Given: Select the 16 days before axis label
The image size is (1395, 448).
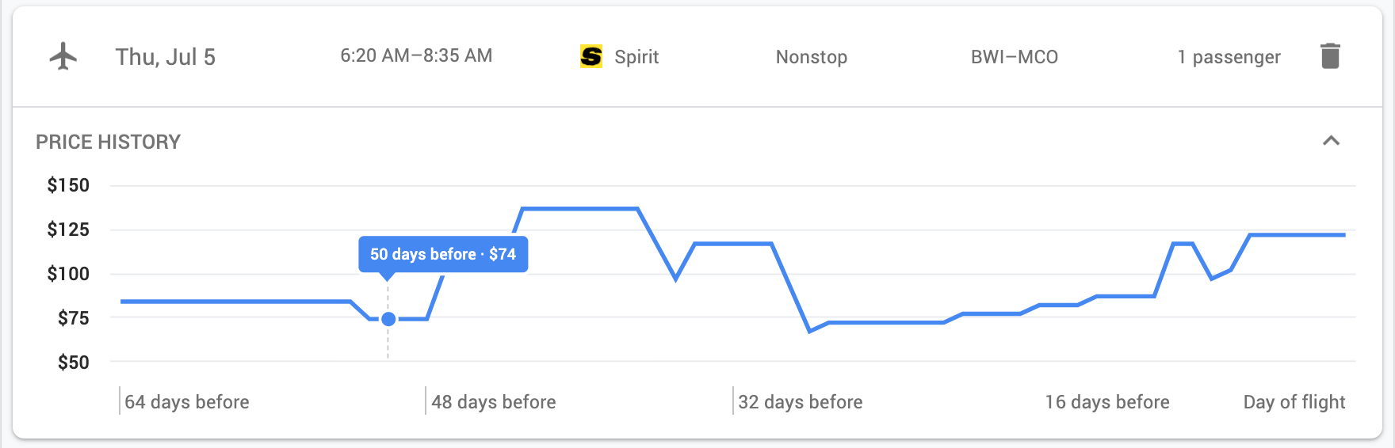Looking at the screenshot, I should pyautogui.click(x=1107, y=402).
